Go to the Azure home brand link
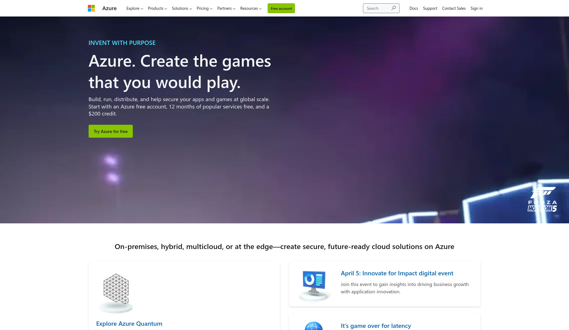The width and height of the screenshot is (569, 330). click(x=109, y=8)
